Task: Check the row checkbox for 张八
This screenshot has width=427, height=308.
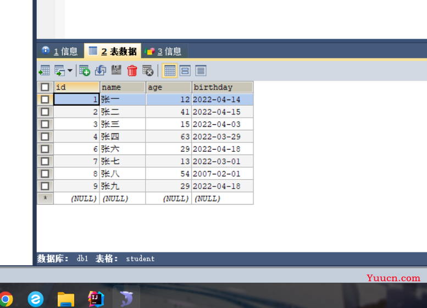Action: 45,174
